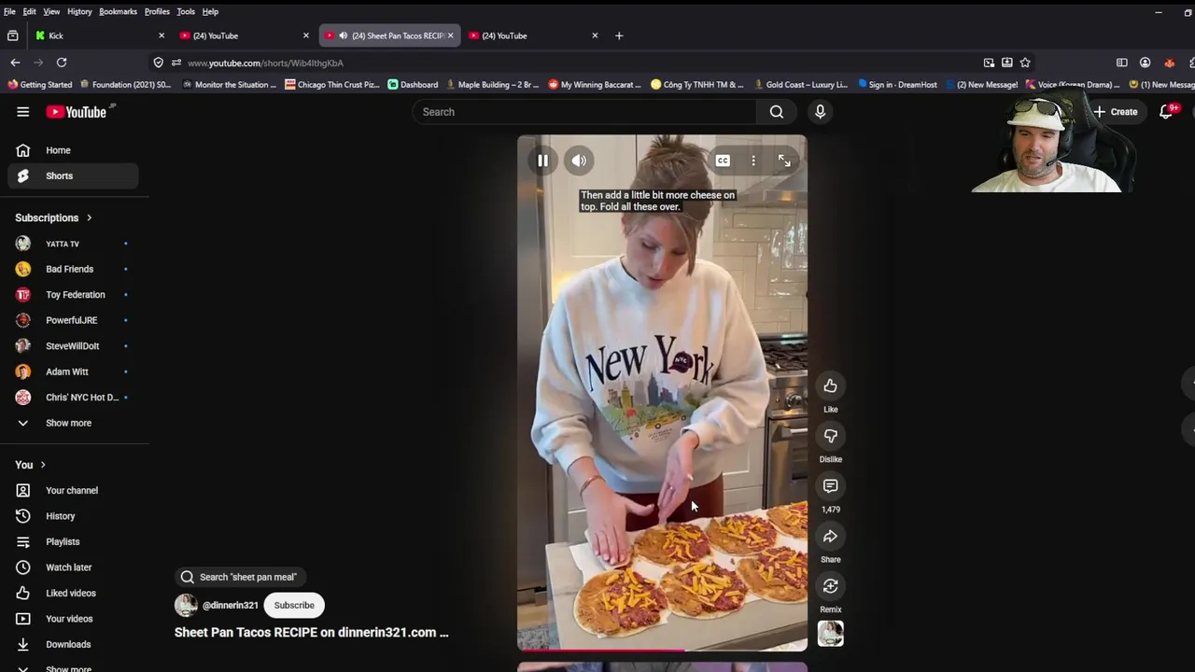Open YouTube notifications bell

coord(1166,112)
